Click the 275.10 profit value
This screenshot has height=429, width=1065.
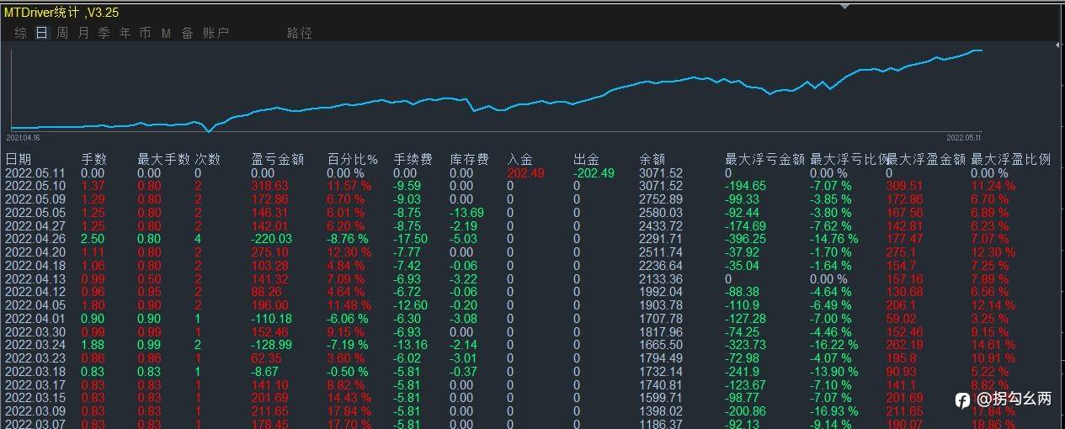point(270,252)
